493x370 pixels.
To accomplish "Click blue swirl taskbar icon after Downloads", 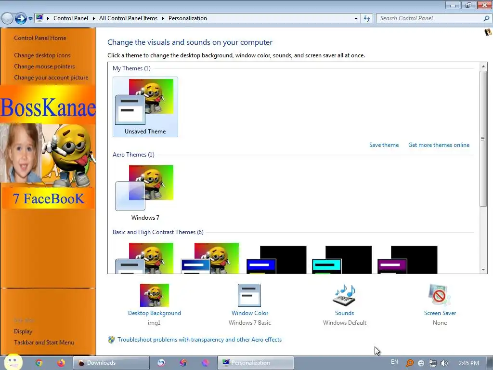I will coord(161,363).
